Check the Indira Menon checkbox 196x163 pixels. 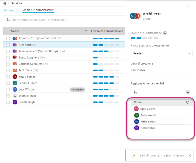pos(8,96)
